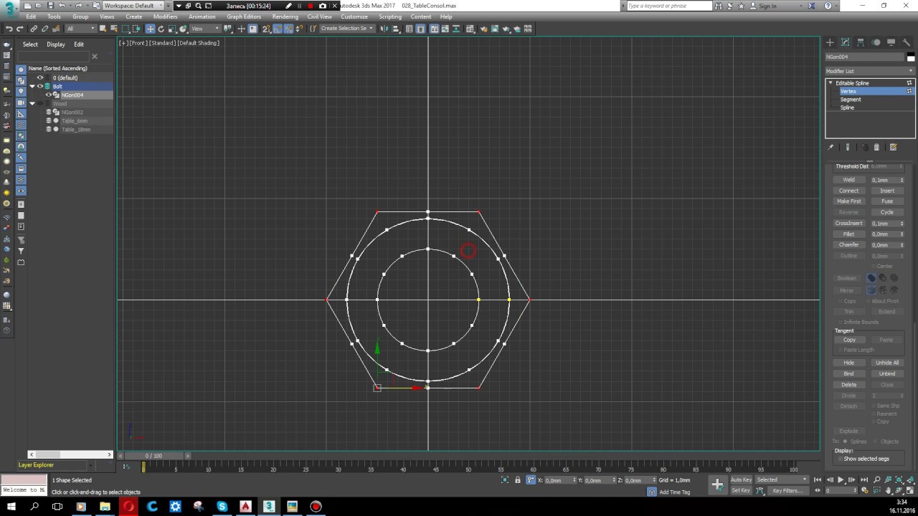918x516 pixels.
Task: Clear the scene explorer search filter
Action: (x=94, y=56)
